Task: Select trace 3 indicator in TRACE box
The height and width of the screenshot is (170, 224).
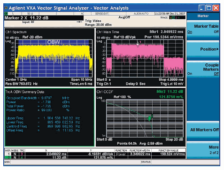Action: point(176,17)
